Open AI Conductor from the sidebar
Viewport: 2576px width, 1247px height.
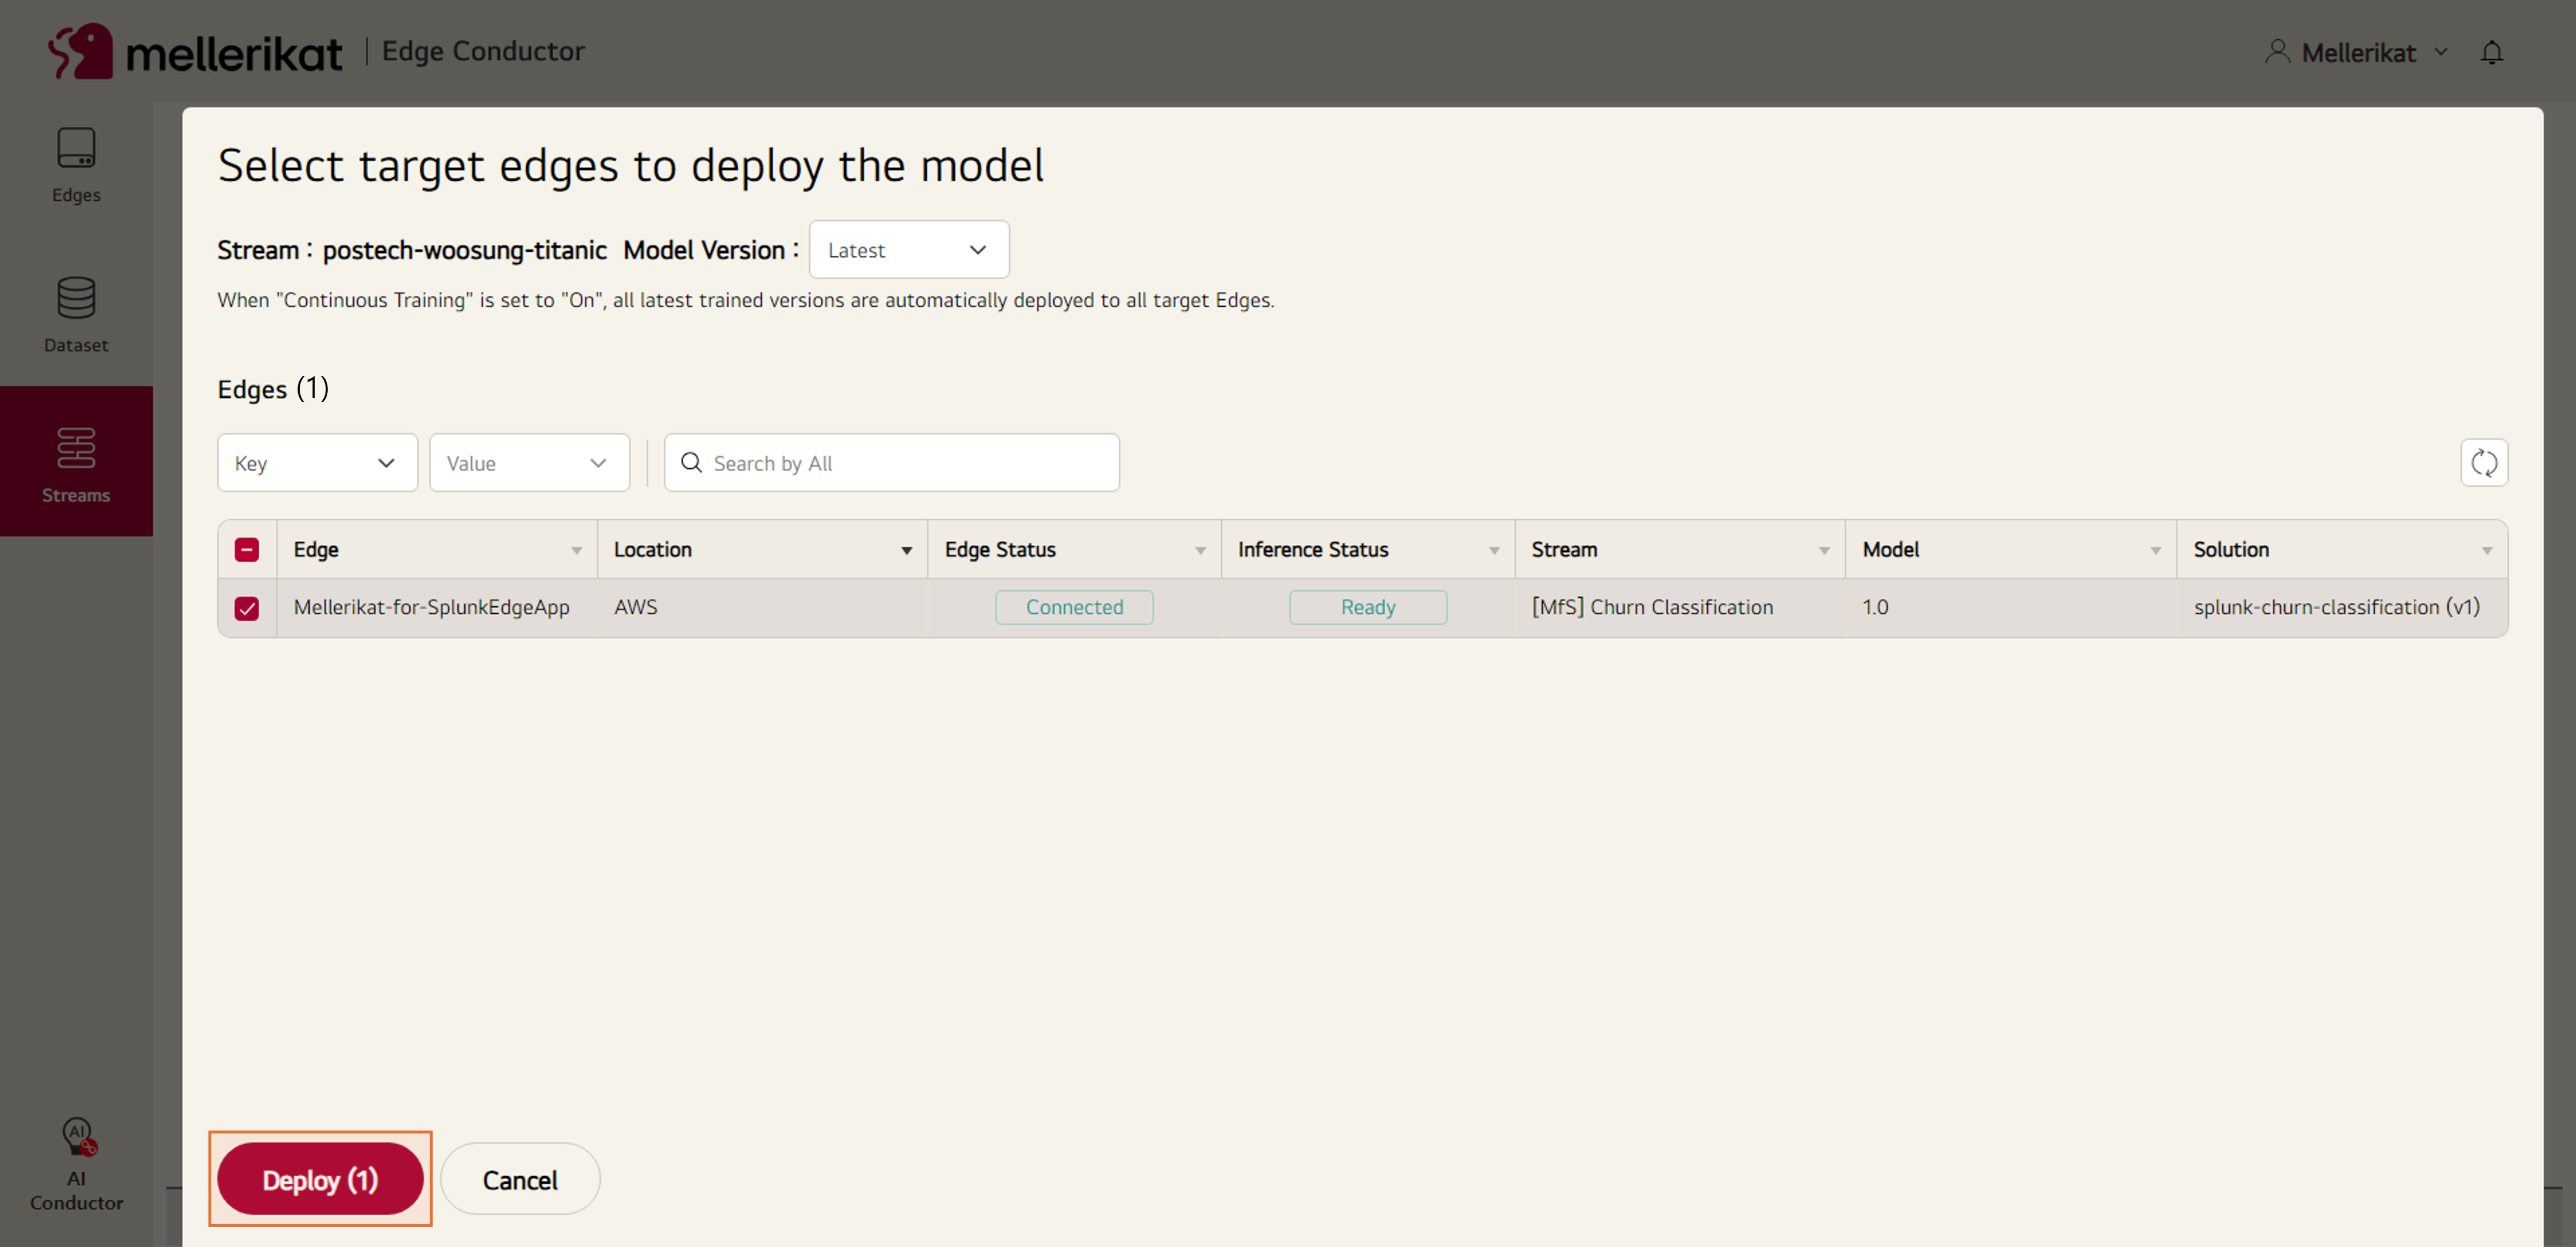[x=76, y=1164]
